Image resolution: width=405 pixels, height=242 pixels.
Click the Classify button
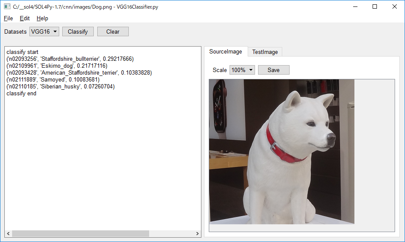(78, 31)
